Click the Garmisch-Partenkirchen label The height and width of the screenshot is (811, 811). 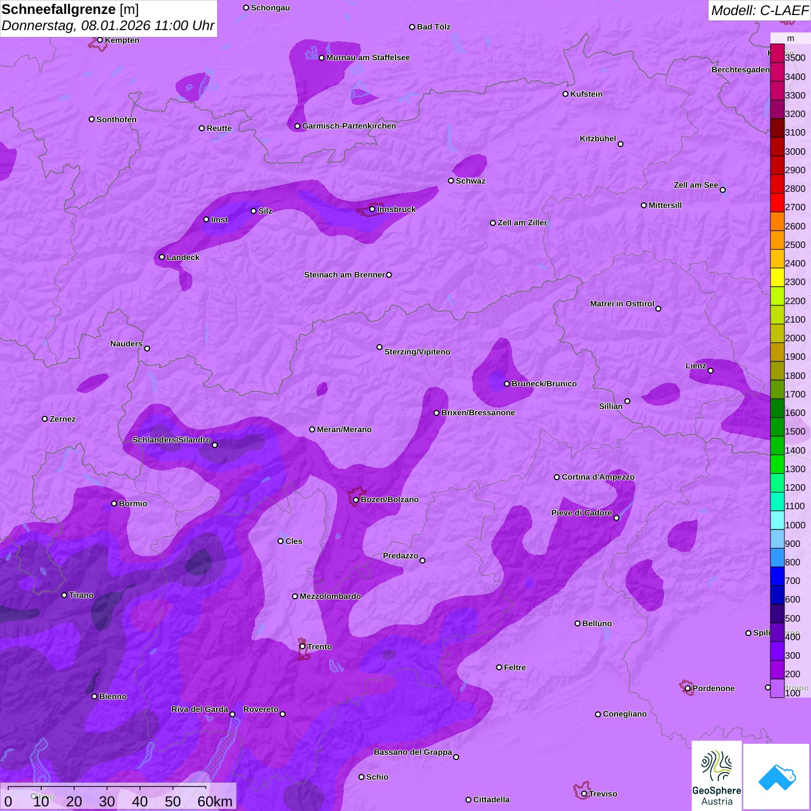(349, 126)
